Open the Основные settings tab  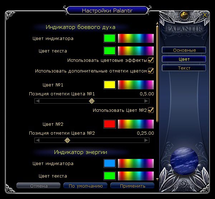tap(184, 50)
